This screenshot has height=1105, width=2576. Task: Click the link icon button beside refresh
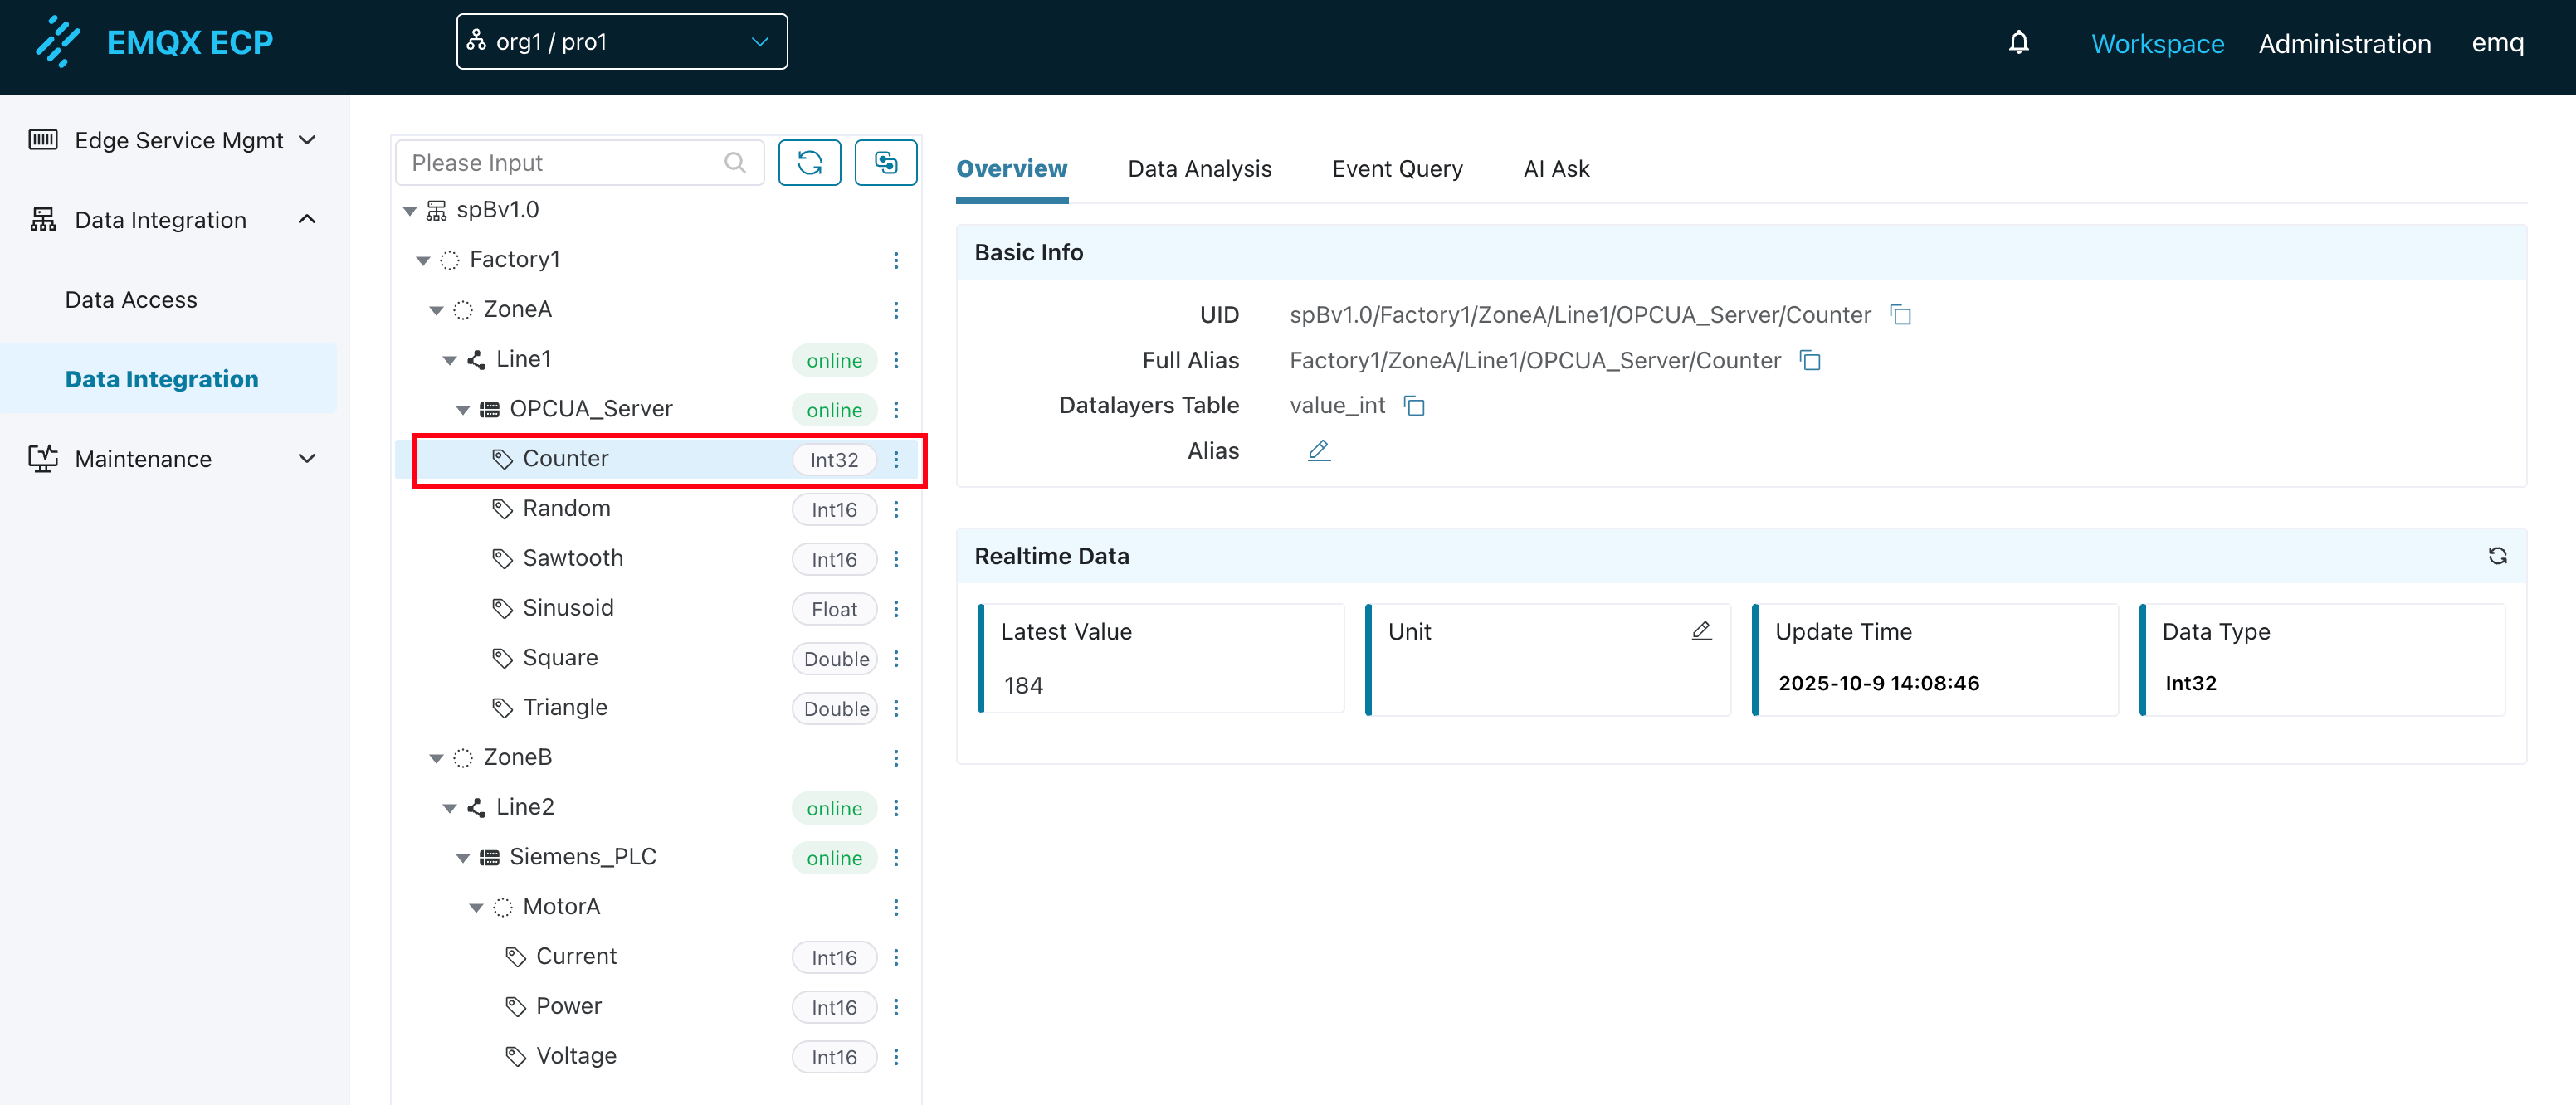coord(885,162)
